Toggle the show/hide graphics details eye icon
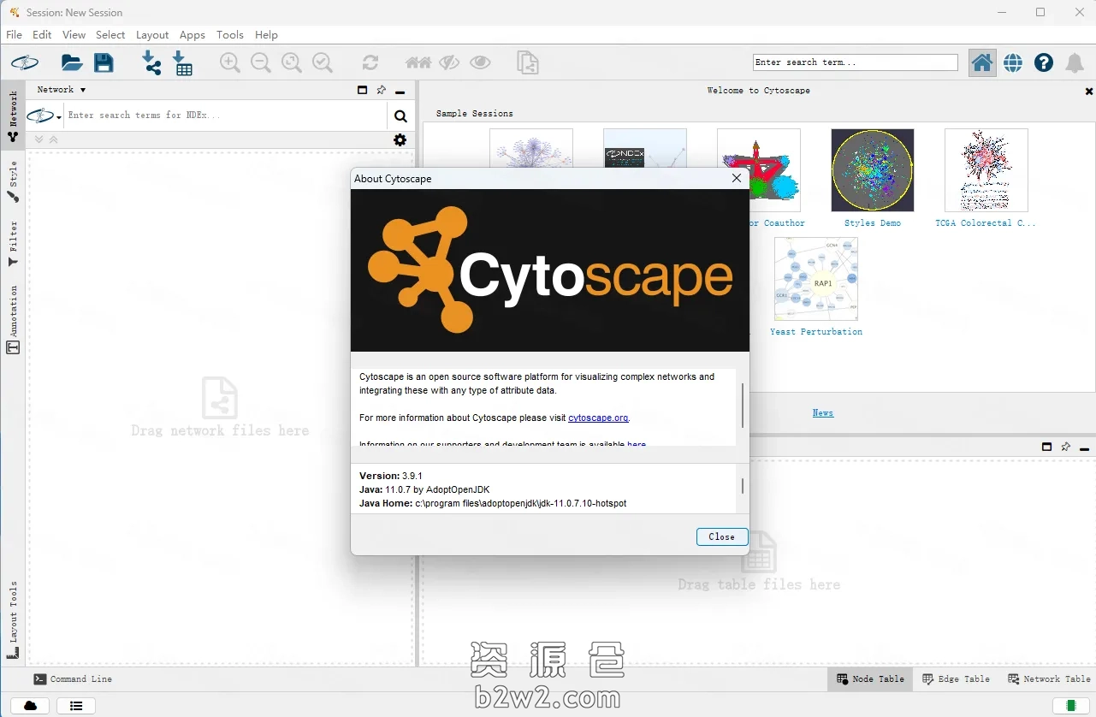This screenshot has width=1096, height=717. 480,62
